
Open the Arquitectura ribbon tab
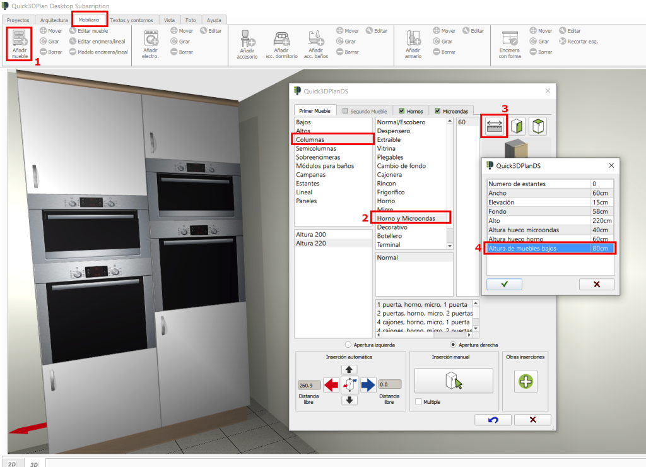point(54,20)
